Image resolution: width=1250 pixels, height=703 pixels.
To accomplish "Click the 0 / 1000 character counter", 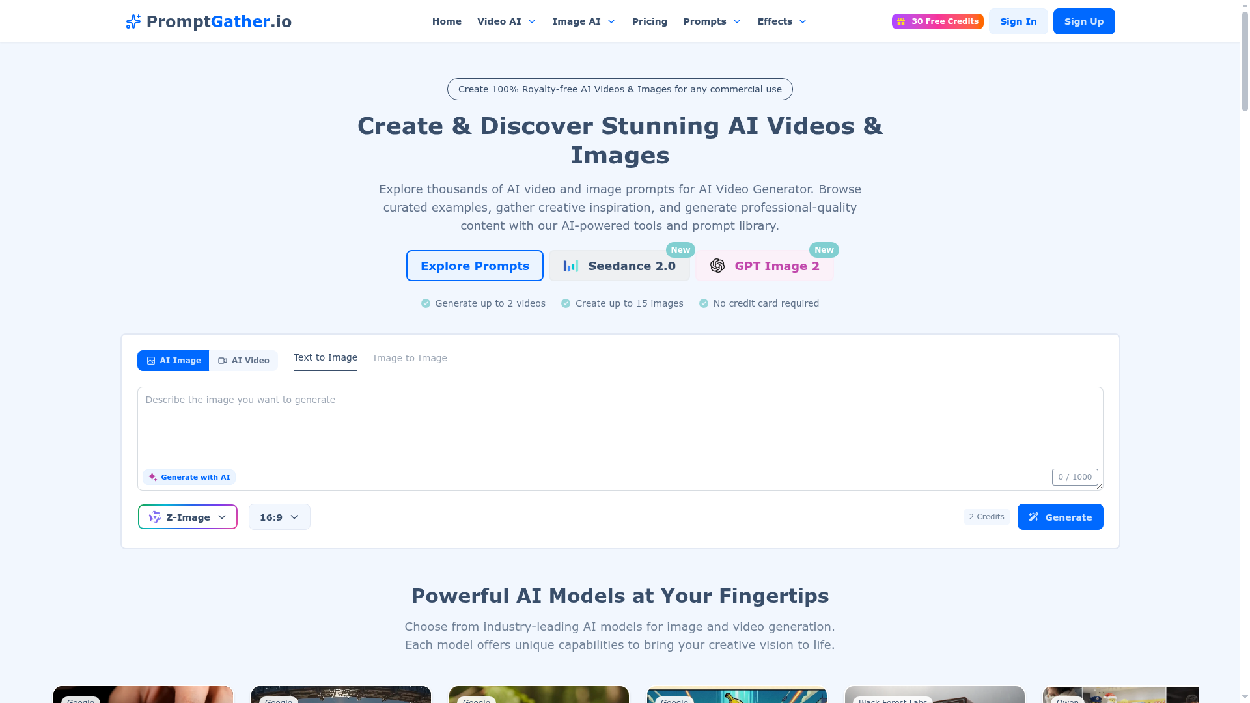I will click(x=1075, y=477).
